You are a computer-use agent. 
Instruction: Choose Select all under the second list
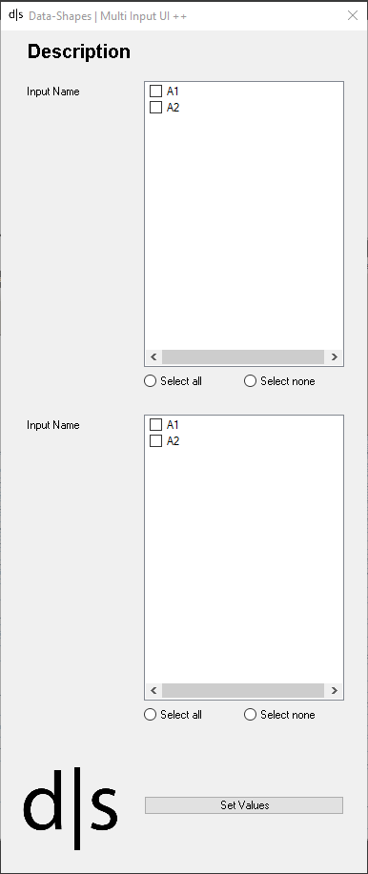150,714
